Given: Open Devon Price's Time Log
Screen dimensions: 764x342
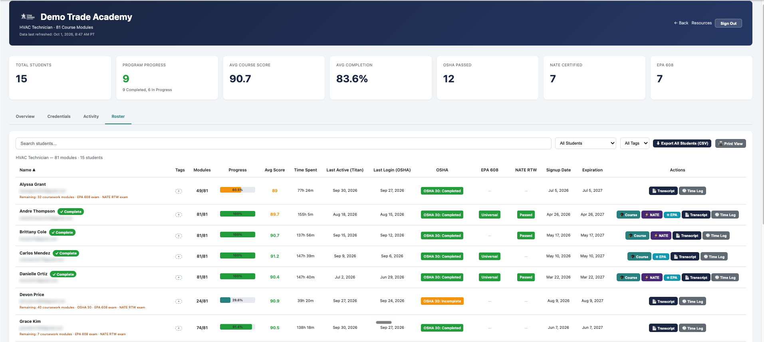Looking at the screenshot, I should 693,301.
